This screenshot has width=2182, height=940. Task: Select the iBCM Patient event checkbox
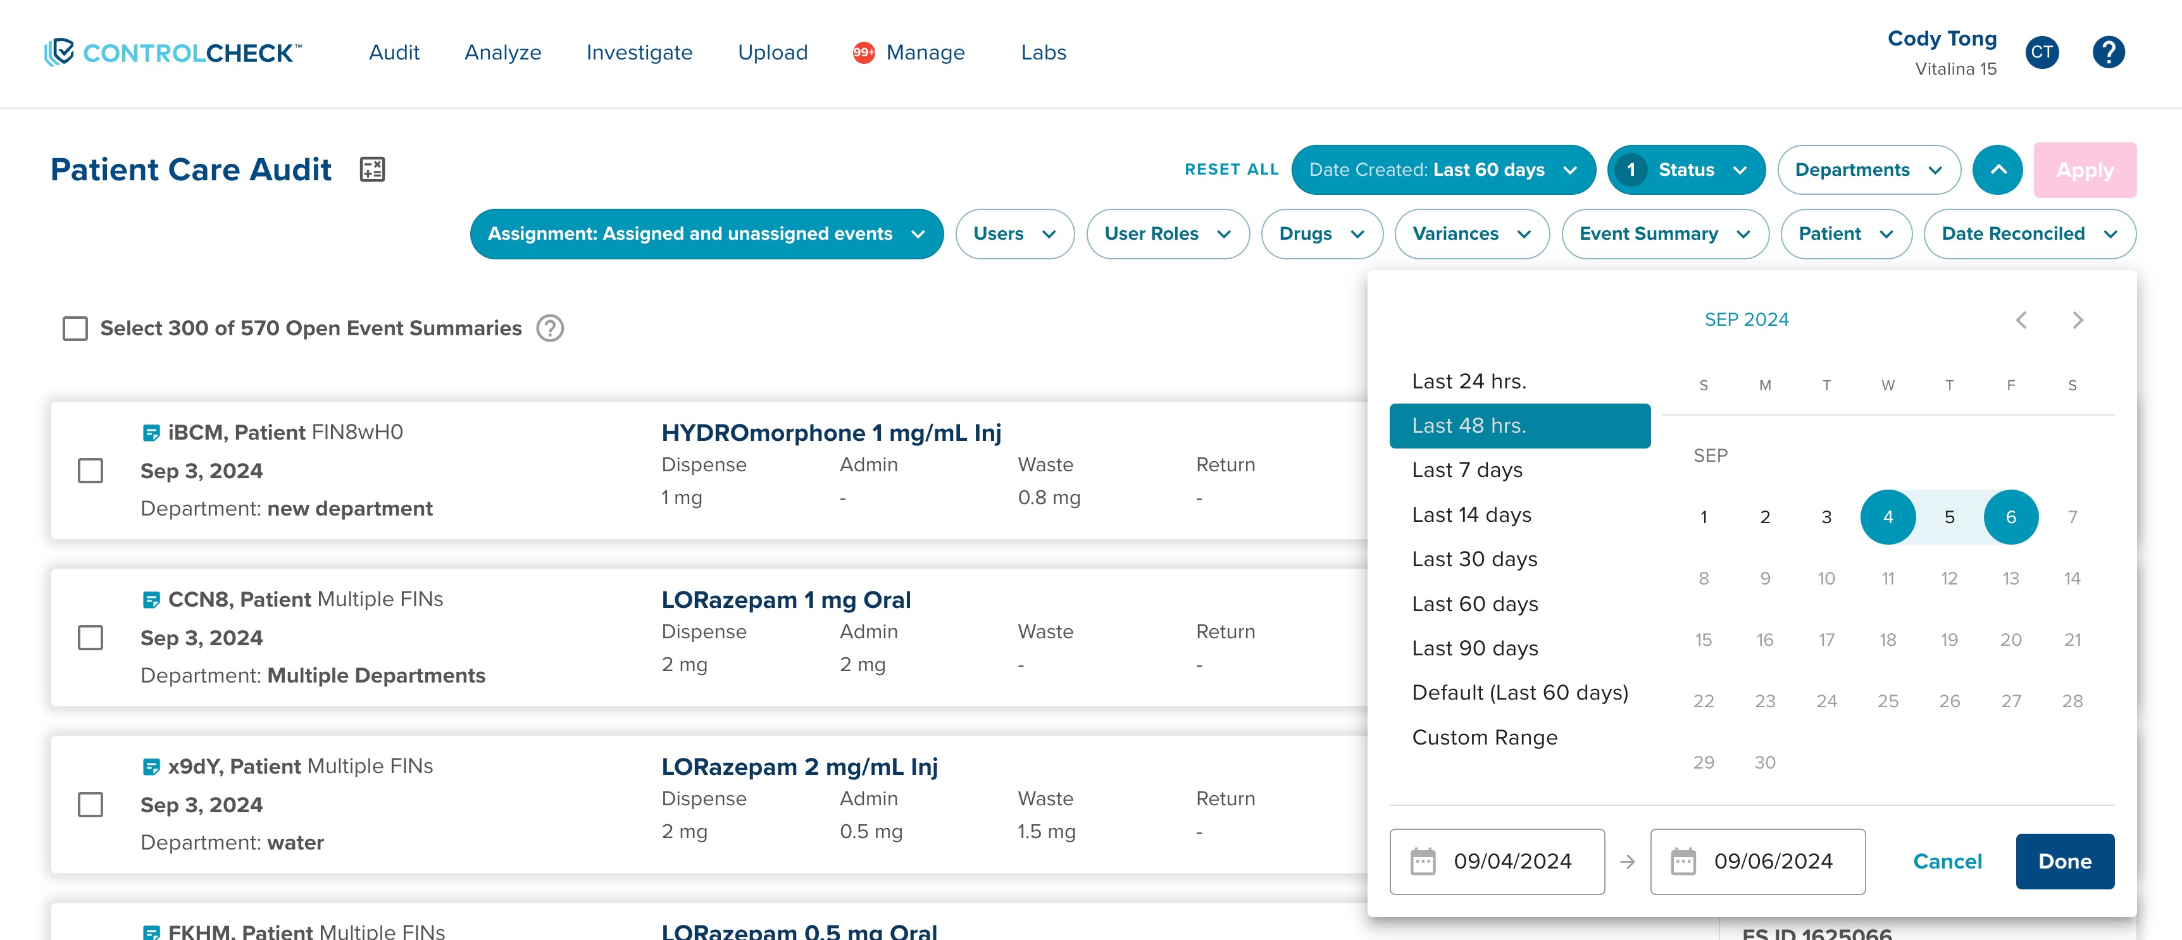click(90, 471)
